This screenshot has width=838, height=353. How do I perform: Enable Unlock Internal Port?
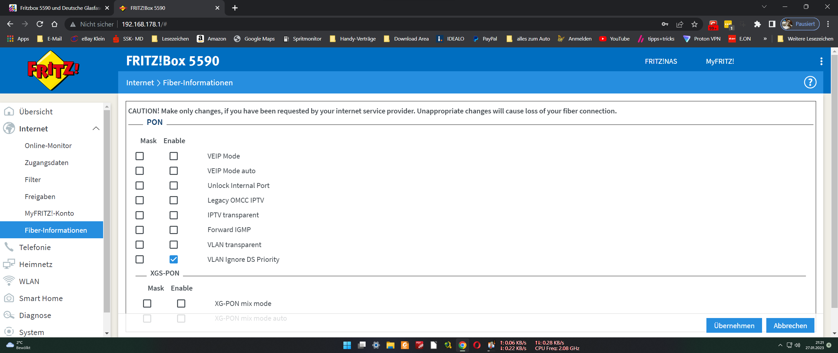[x=173, y=186]
